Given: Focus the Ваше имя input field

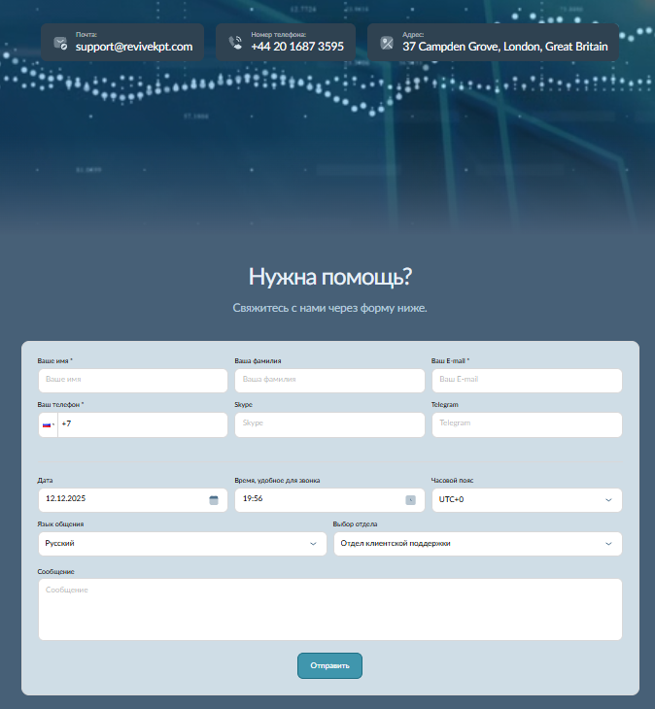Looking at the screenshot, I should click(133, 381).
